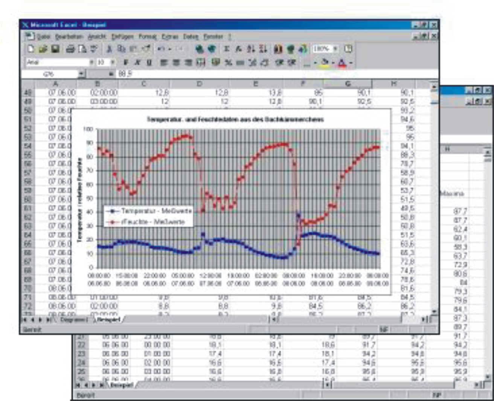Viewport: 494px width, 401px height.
Task: Insert a hyperlink using the globe icon
Action: coord(200,49)
